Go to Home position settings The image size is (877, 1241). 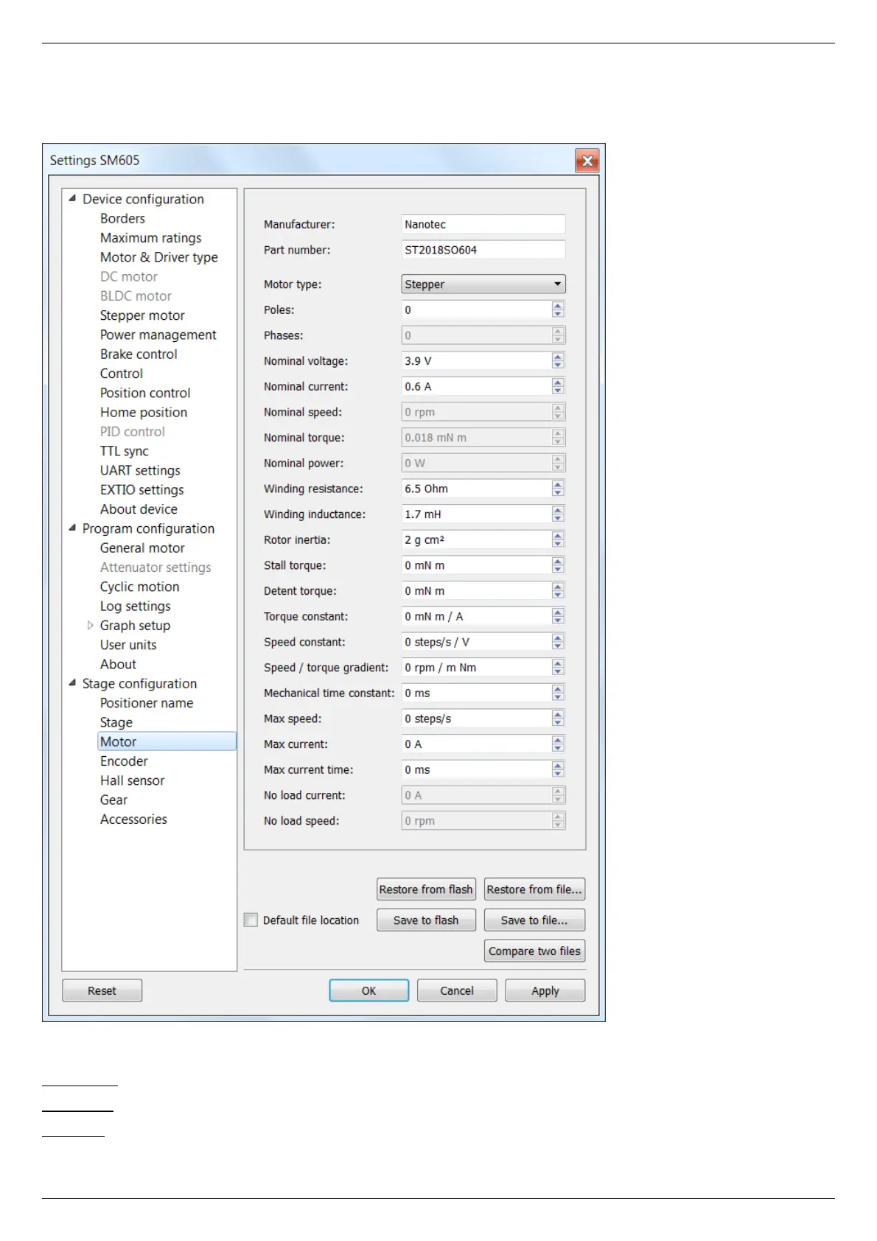(x=144, y=412)
